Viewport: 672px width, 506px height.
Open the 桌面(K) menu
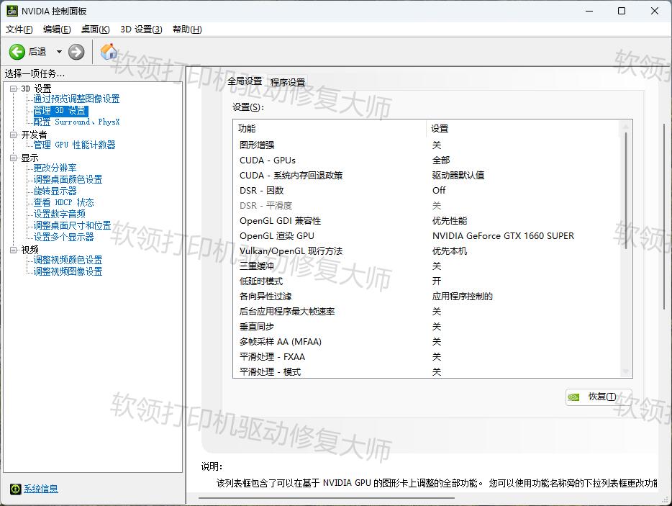[x=94, y=29]
